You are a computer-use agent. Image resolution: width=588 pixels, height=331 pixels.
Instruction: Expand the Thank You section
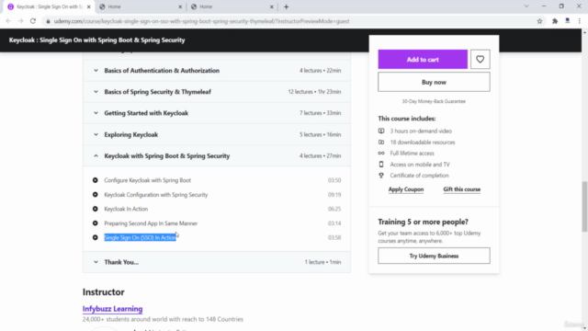[217, 262]
